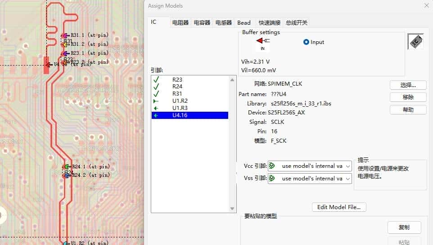The image size is (433, 245).
Task: Click the pin list scroll up arrow
Action: [x=232, y=80]
